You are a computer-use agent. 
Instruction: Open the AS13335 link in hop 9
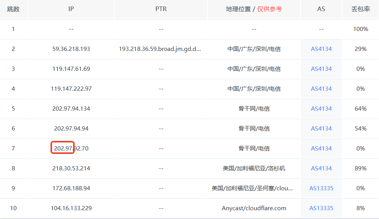[321, 188]
